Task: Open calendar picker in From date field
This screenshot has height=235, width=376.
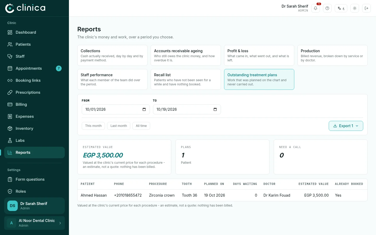Action: click(x=144, y=109)
